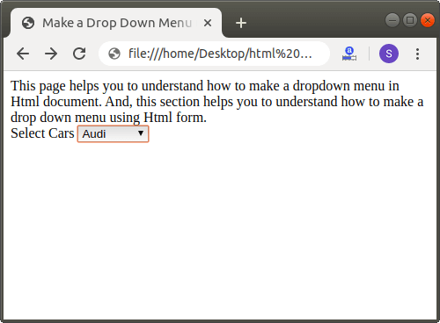Screen dimensions: 440x323
Task: View site information globe icon in address bar
Action: (114, 54)
